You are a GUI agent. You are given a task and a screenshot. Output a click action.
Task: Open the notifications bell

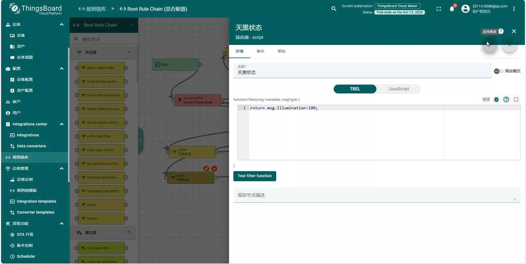(452, 9)
